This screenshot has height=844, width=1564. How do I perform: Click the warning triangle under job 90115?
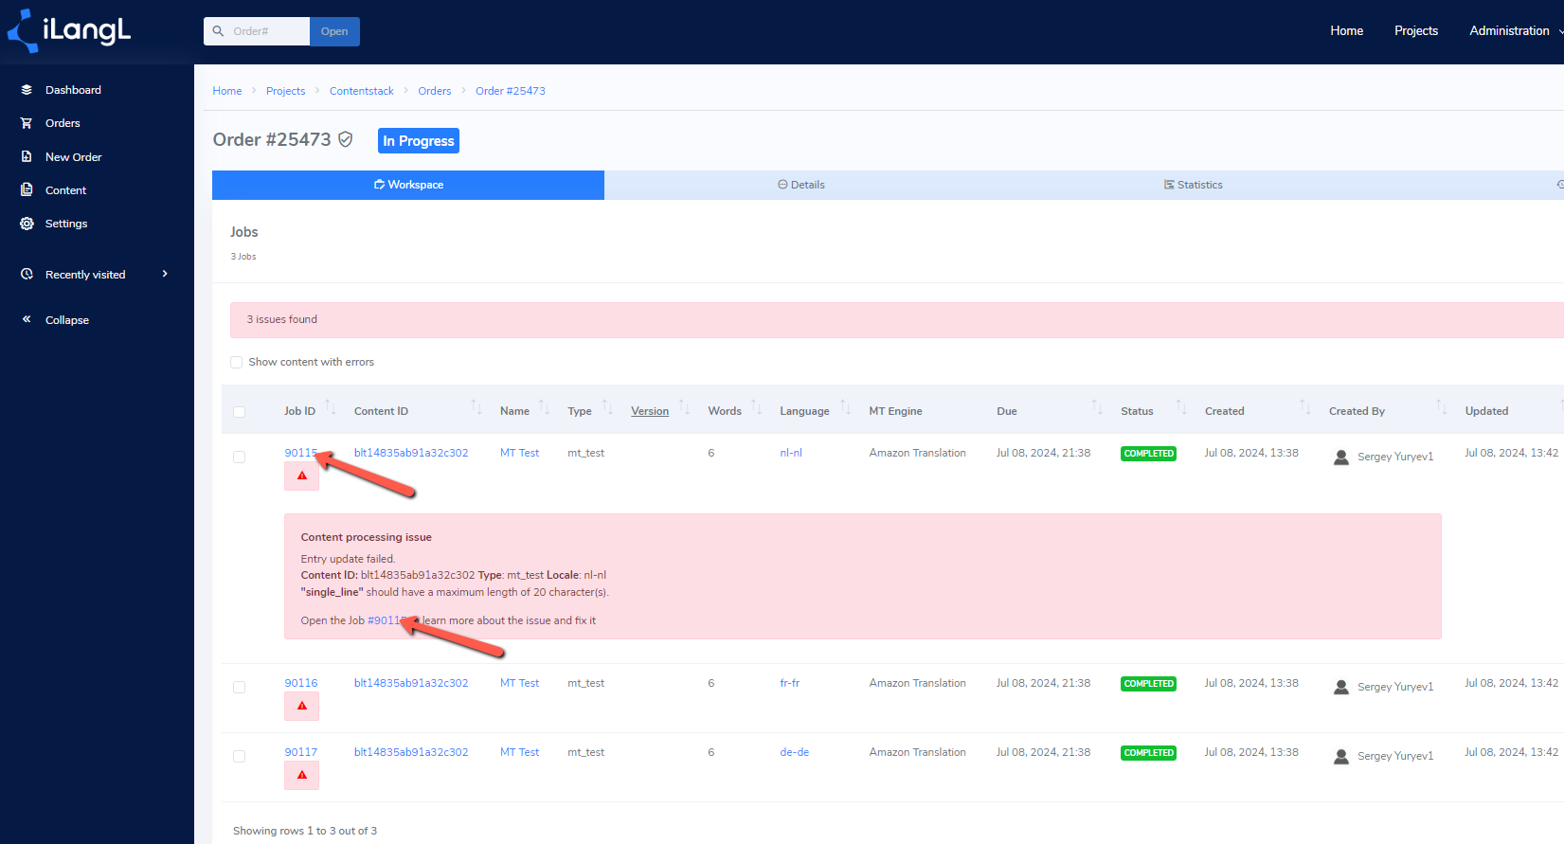pos(302,476)
